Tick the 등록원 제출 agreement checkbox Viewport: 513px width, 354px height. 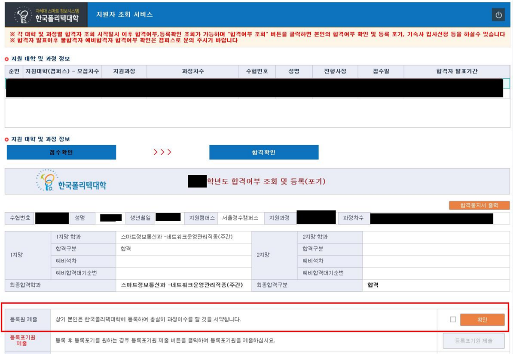453,319
